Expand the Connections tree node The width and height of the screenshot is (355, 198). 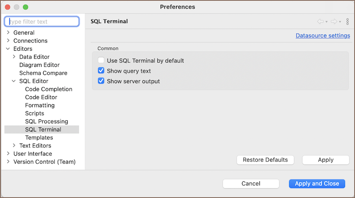[8, 41]
